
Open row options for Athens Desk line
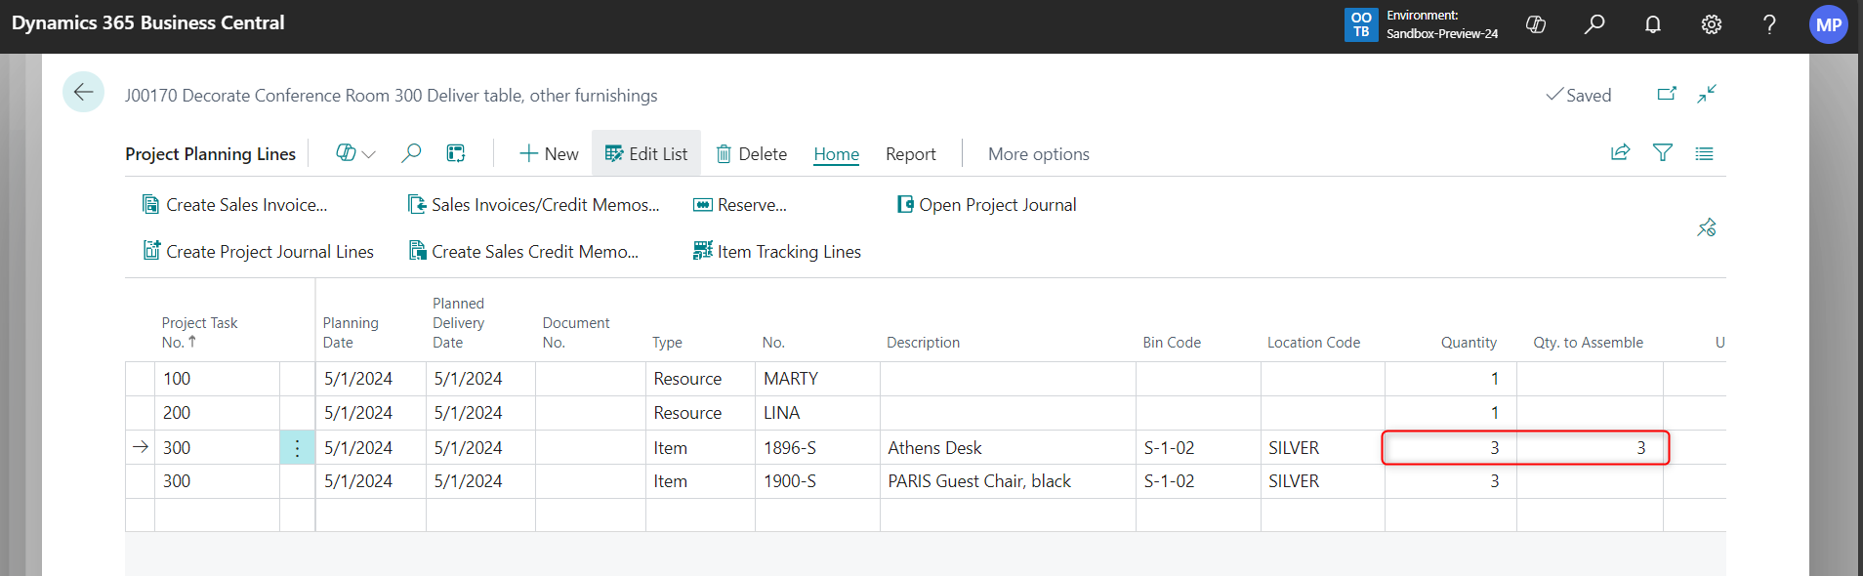297,448
